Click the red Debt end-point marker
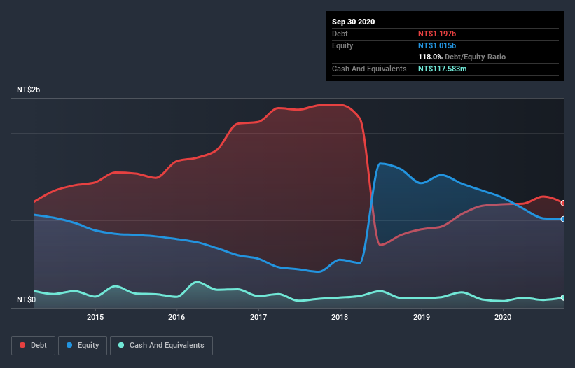This screenshot has width=575, height=368. [x=563, y=203]
